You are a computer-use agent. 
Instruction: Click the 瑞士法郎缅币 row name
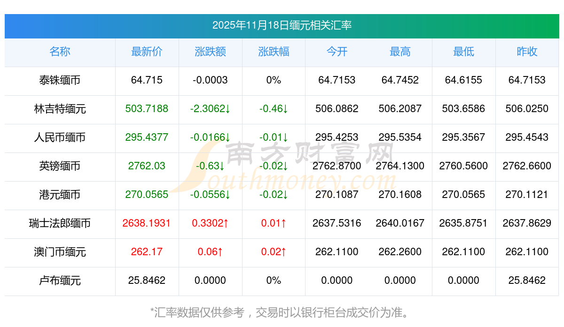60,223
